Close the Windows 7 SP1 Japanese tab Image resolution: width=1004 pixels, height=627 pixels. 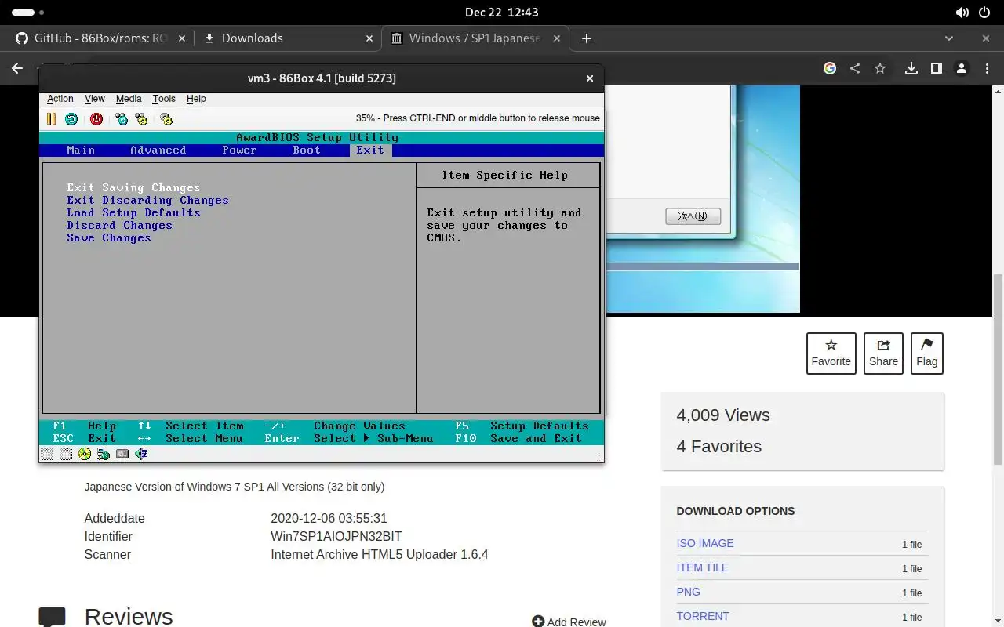(558, 38)
